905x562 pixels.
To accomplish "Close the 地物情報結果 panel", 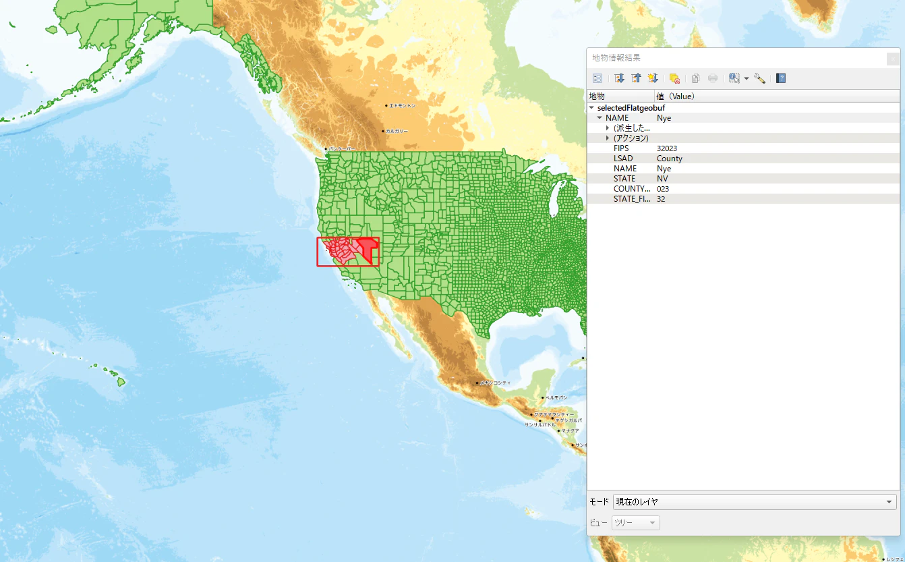I will pyautogui.click(x=892, y=59).
